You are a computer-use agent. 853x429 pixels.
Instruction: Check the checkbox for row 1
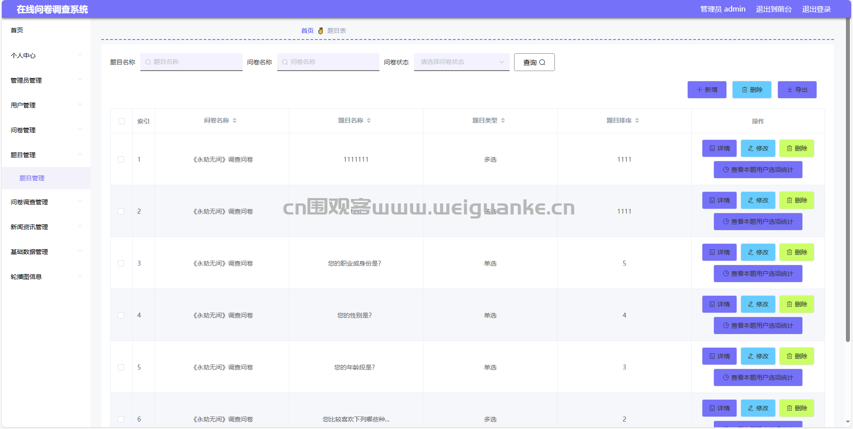121,159
